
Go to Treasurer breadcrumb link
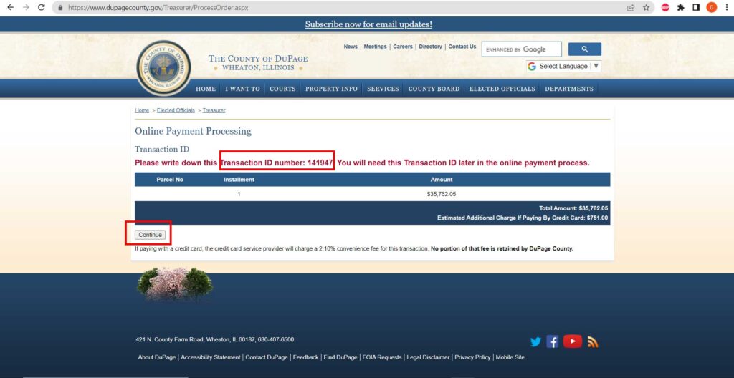(x=214, y=110)
